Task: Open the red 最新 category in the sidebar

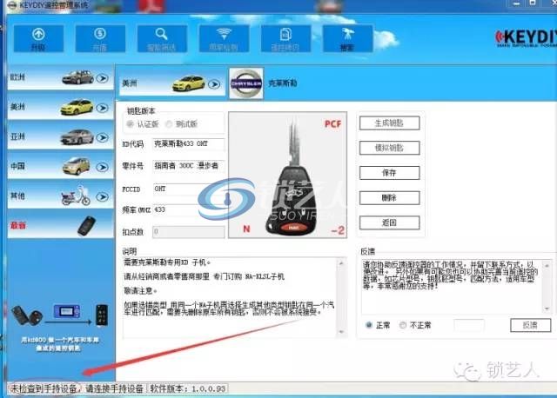Action: 60,226
